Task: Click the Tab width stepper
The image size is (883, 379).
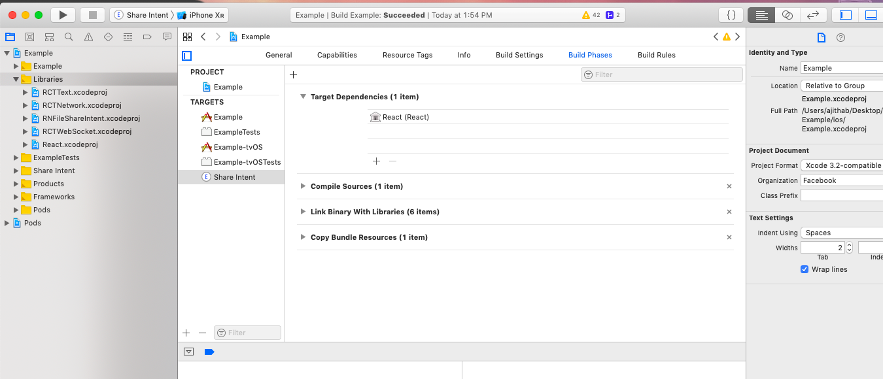Action: (849, 248)
